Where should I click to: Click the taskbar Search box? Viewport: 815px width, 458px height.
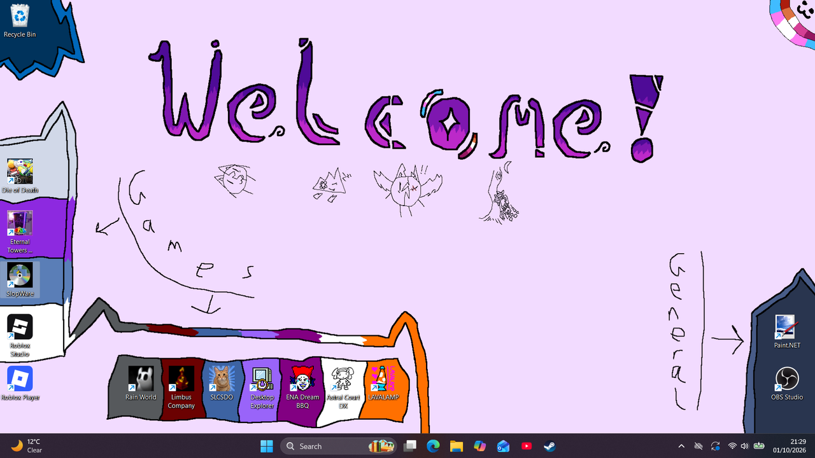[339, 446]
